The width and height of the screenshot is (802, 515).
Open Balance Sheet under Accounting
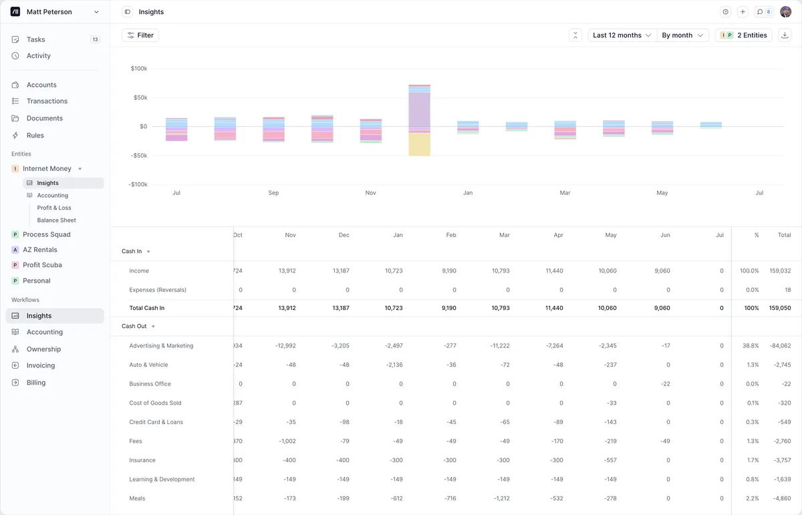57,220
